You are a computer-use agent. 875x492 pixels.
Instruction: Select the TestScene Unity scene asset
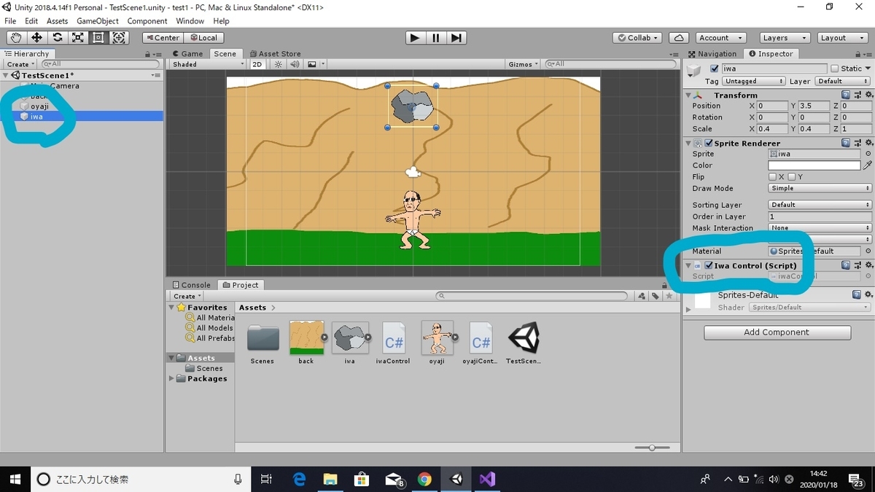click(x=524, y=343)
